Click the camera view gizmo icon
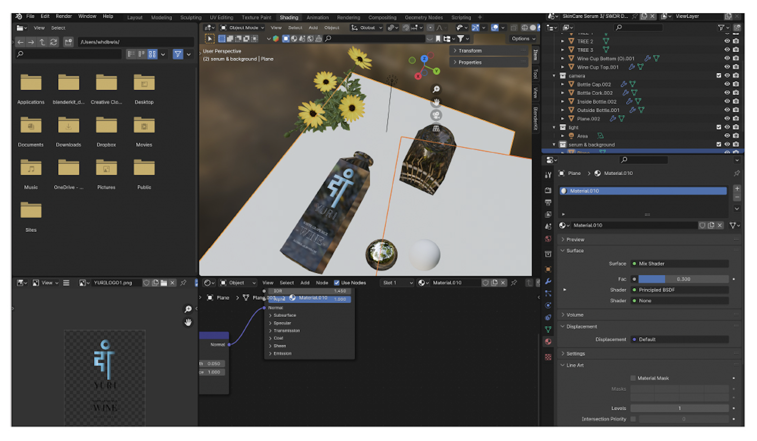Image resolution: width=757 pixels, height=441 pixels. tap(436, 115)
